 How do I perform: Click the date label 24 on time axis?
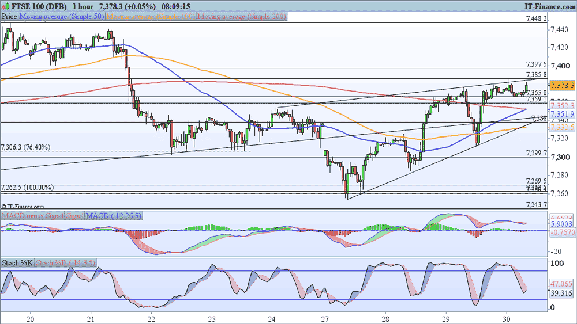pos(272,318)
